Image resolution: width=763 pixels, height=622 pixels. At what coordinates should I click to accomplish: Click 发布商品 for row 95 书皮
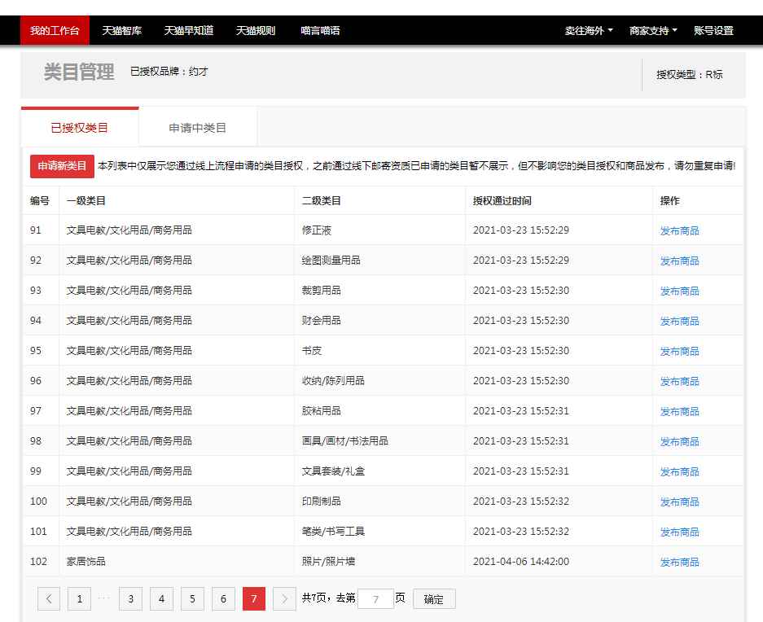[679, 352]
